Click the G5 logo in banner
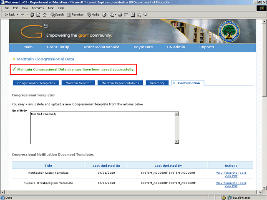Viewport: 267px width, 200px height. click(35, 32)
